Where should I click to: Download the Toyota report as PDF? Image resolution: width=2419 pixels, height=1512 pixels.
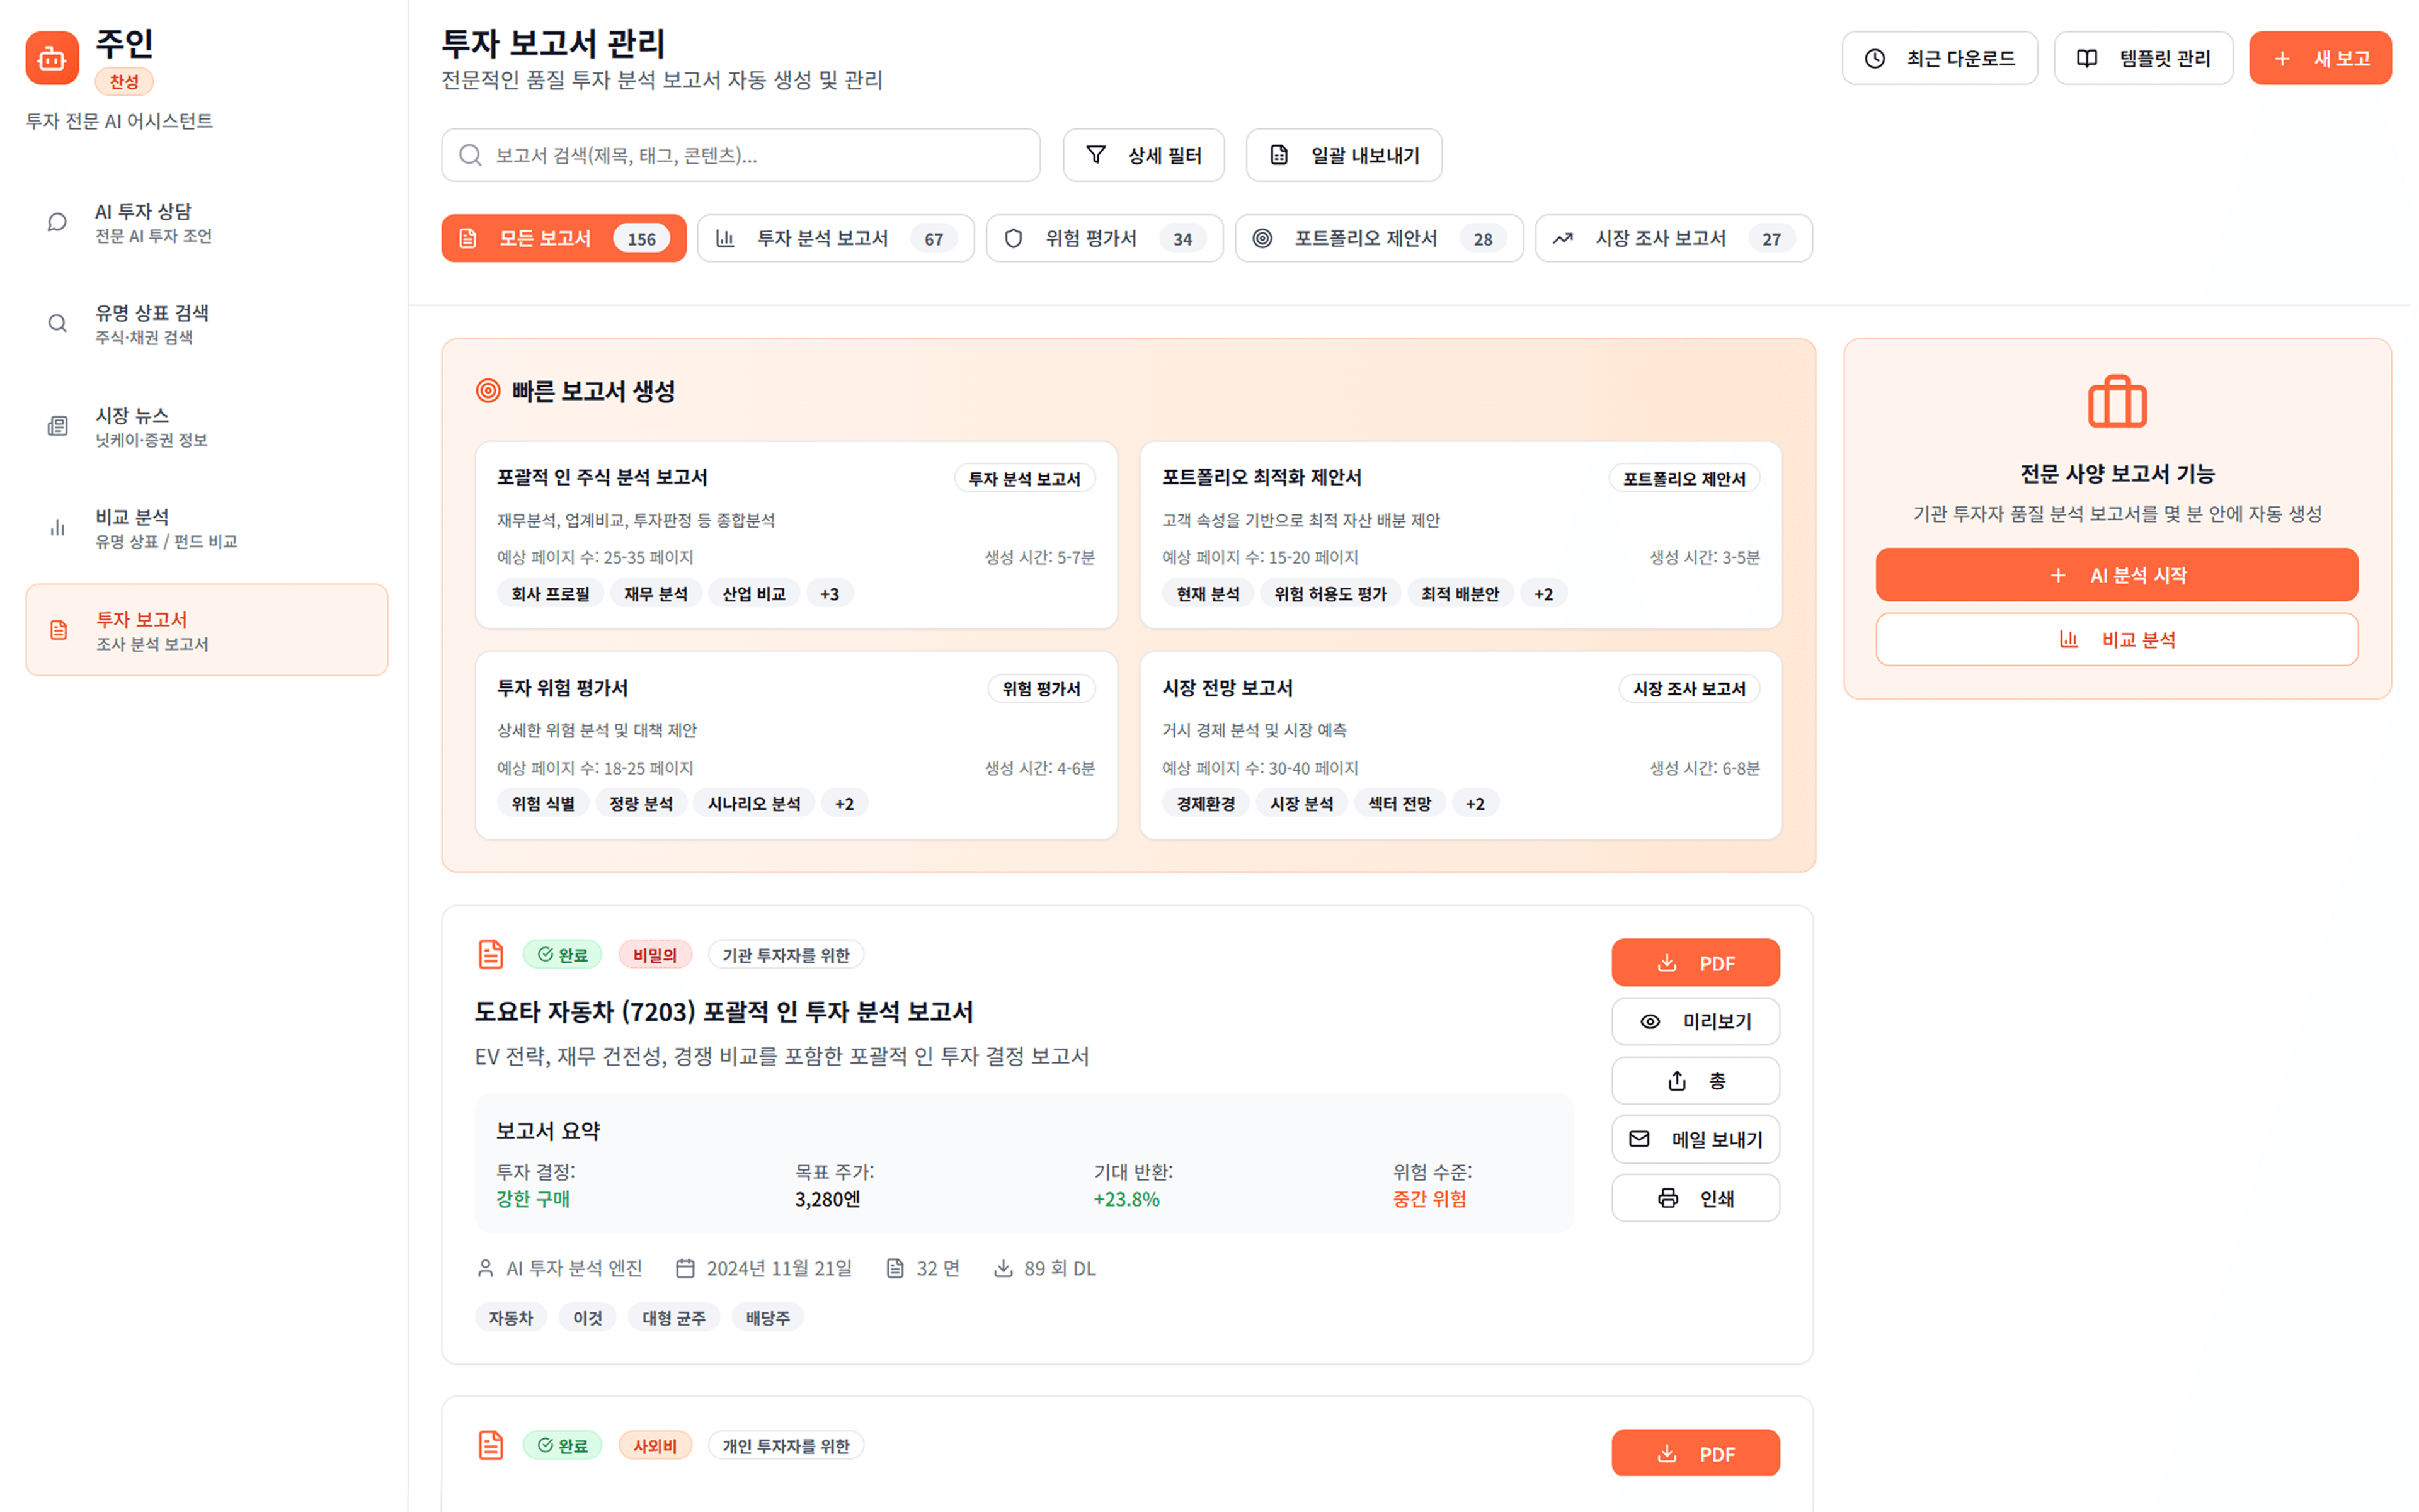[x=1695, y=962]
